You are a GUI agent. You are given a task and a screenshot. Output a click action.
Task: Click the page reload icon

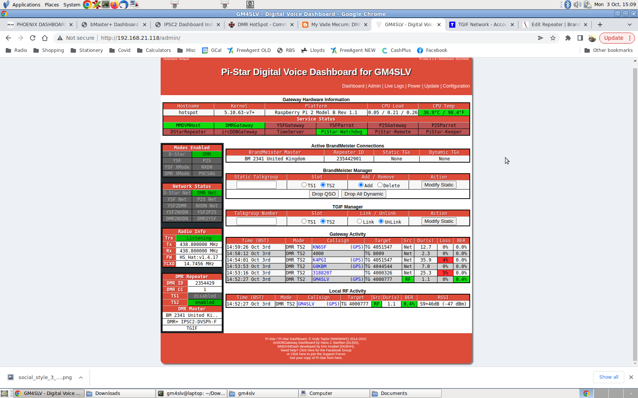pyautogui.click(x=32, y=38)
